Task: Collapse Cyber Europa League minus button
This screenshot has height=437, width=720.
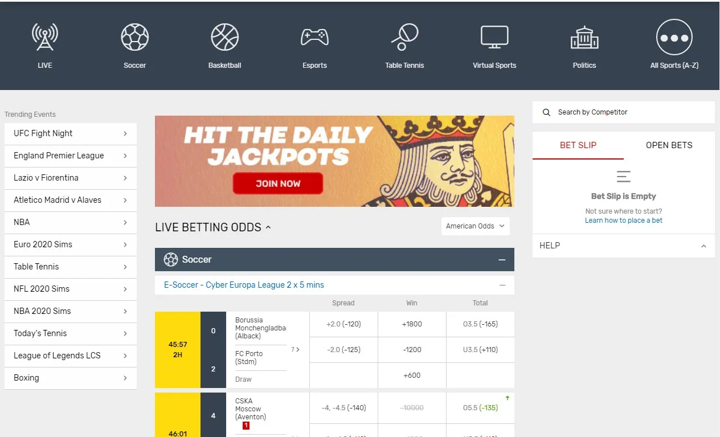Action: tap(502, 285)
